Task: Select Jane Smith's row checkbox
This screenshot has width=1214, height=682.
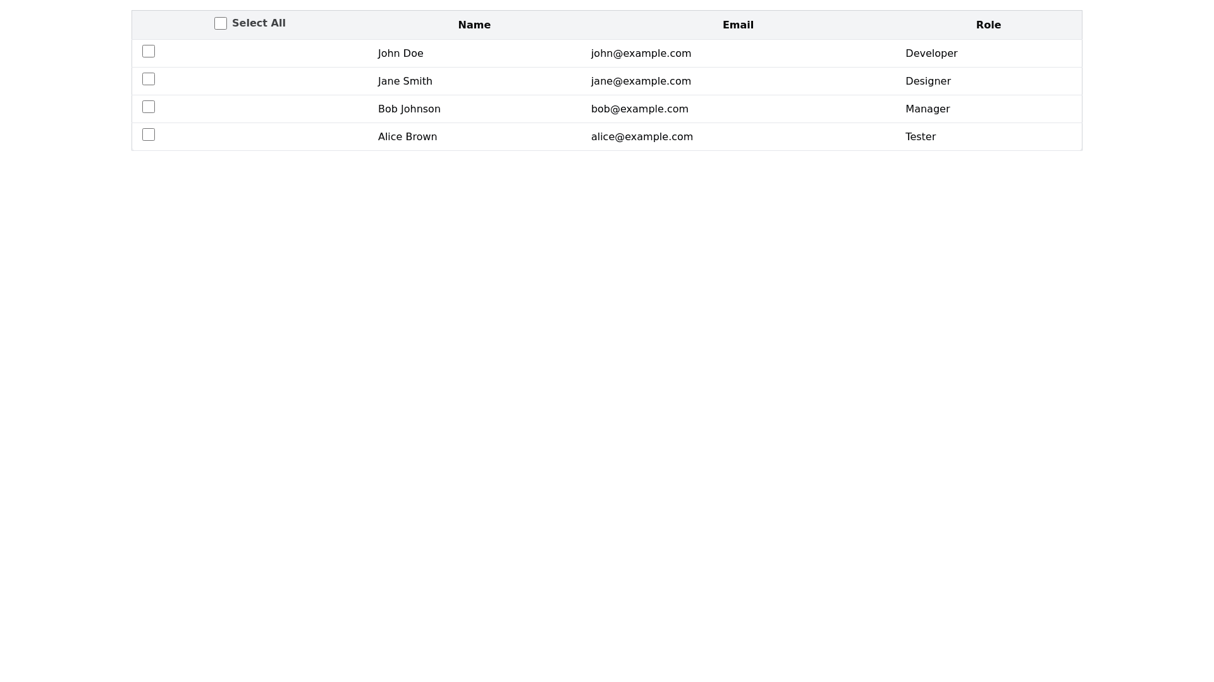Action: tap(149, 79)
